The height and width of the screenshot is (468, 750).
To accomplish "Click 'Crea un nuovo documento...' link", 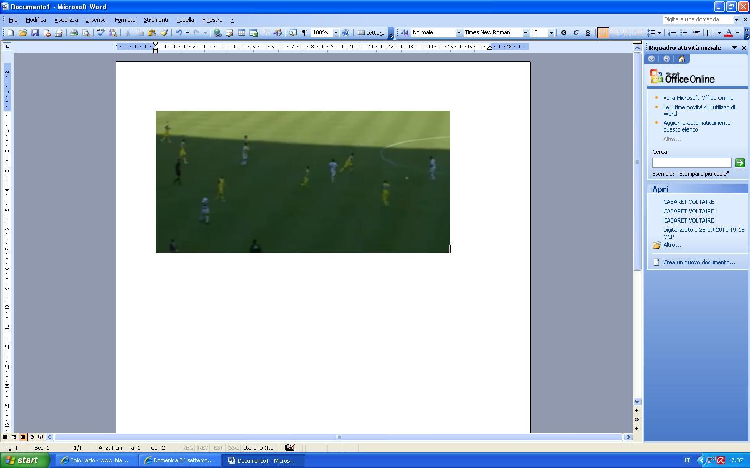I will click(x=699, y=262).
